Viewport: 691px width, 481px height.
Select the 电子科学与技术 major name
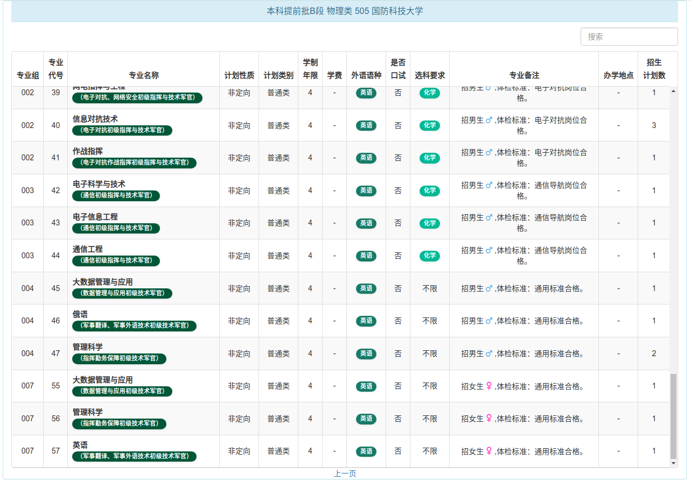(x=99, y=184)
